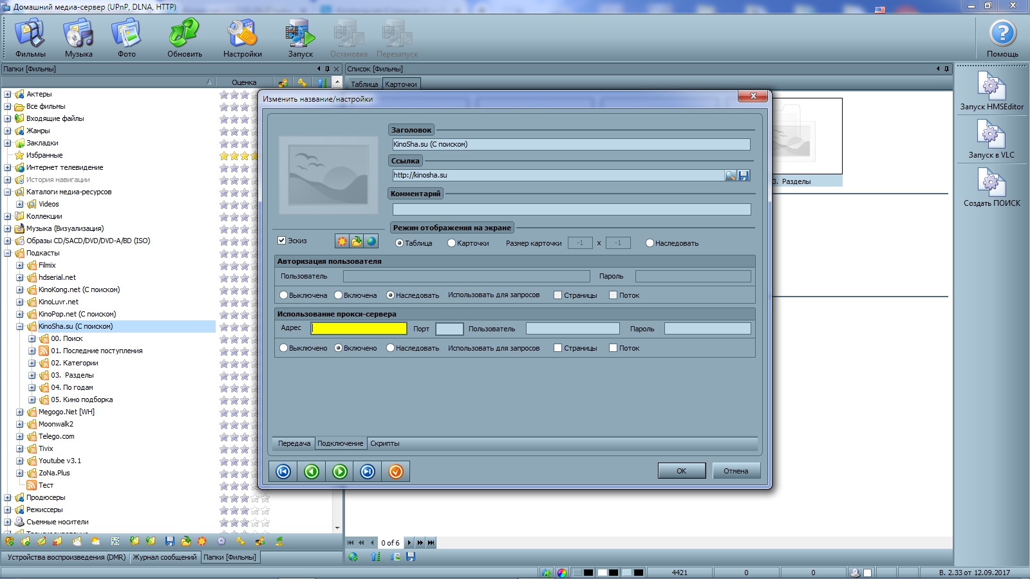Image resolution: width=1030 pixels, height=579 pixels.
Task: Expand the Filmix podcast node
Action: click(20, 266)
